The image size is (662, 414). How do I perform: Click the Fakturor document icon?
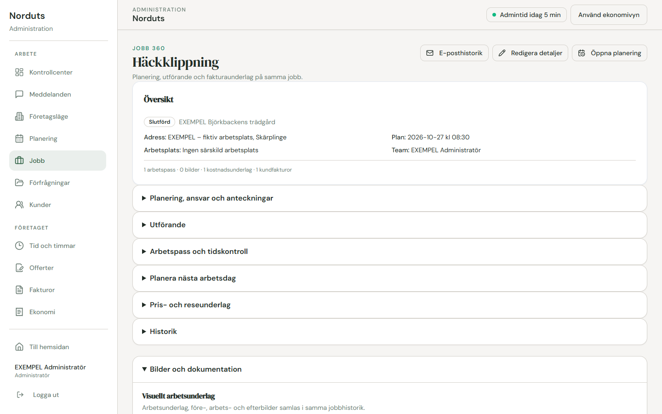19,290
